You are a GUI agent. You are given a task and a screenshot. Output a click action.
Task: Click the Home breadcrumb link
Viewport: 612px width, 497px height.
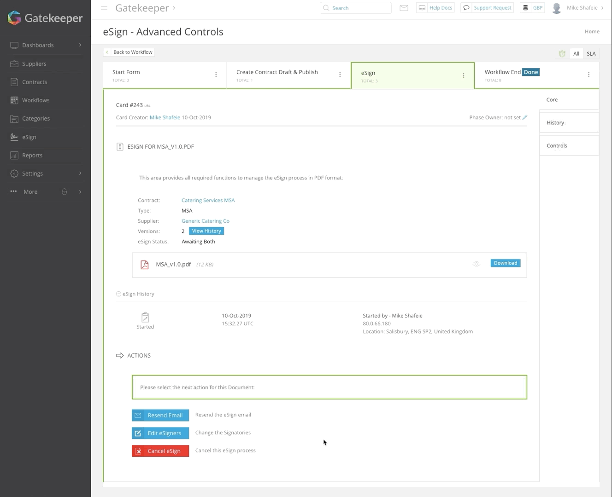click(x=592, y=31)
